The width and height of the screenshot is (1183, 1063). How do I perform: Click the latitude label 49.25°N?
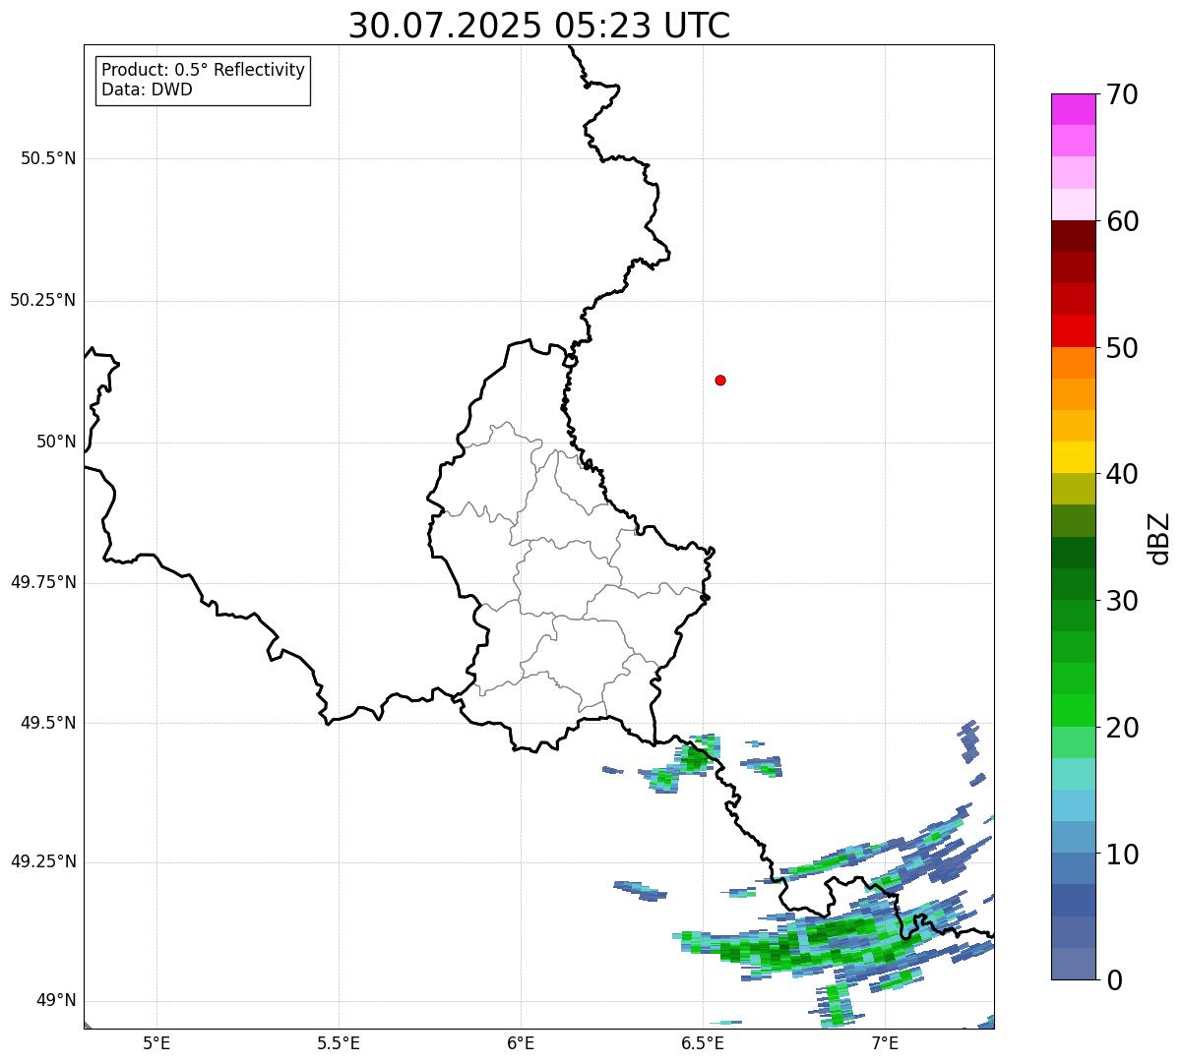tap(43, 861)
